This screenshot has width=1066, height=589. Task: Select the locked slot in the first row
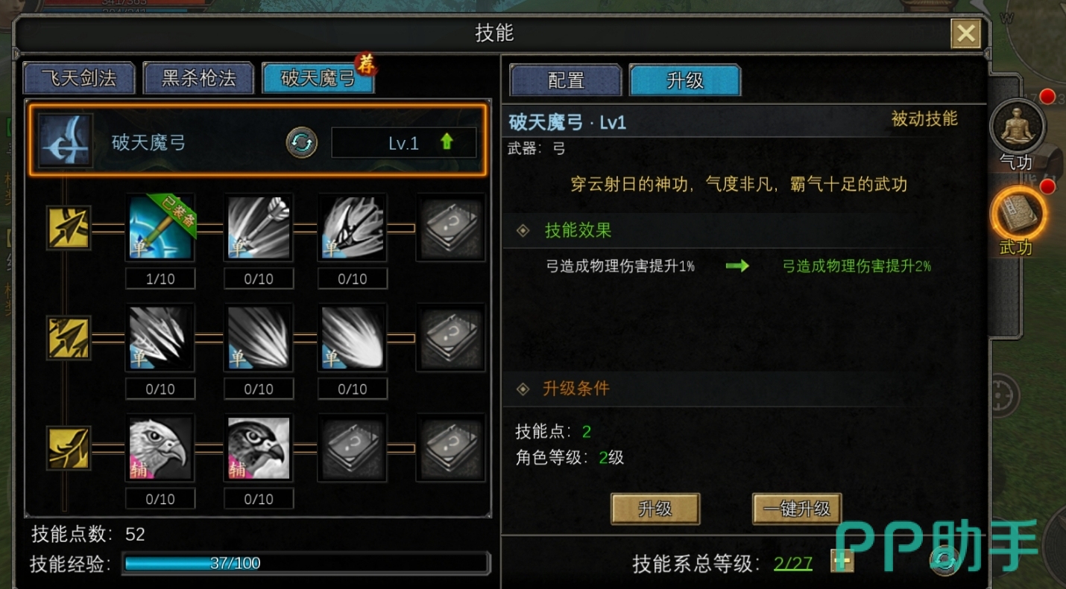[x=451, y=227]
